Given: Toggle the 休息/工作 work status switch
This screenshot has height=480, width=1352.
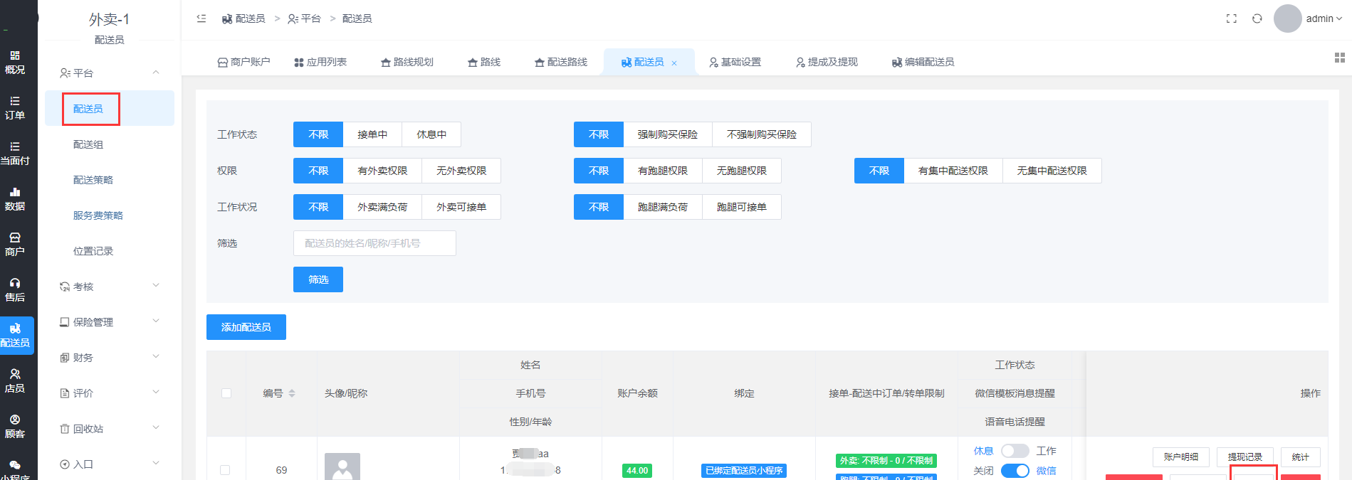Looking at the screenshot, I should [x=1015, y=451].
